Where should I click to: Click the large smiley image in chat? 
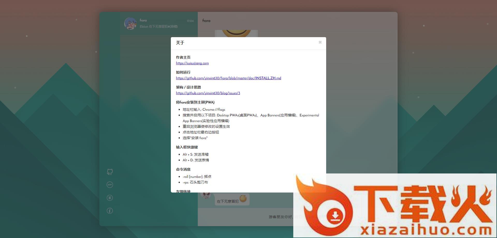pyautogui.click(x=236, y=34)
